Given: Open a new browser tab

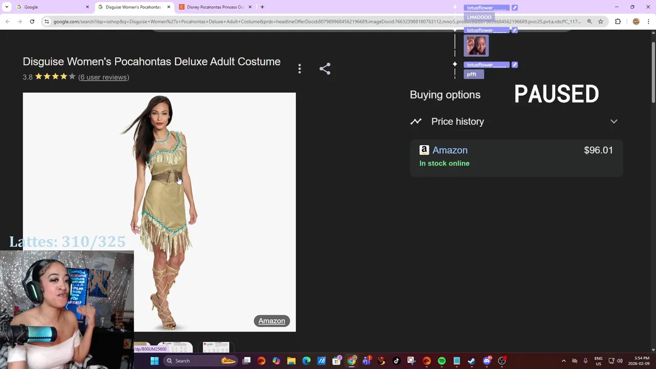Looking at the screenshot, I should point(262,7).
